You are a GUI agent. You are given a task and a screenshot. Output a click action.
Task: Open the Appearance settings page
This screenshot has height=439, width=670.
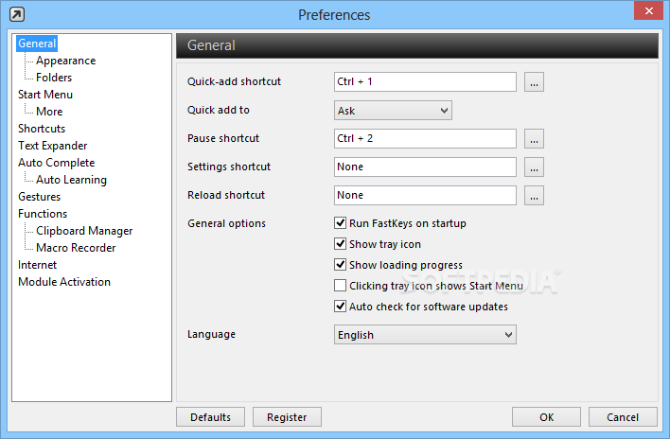(x=66, y=61)
